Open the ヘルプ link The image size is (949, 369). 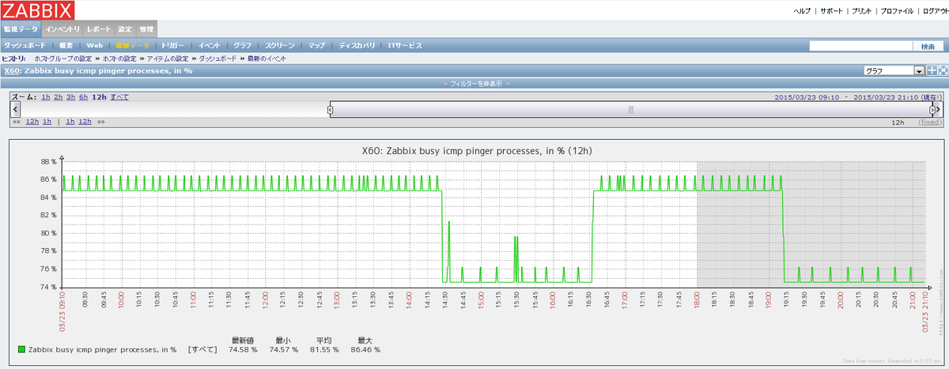pyautogui.click(x=802, y=12)
